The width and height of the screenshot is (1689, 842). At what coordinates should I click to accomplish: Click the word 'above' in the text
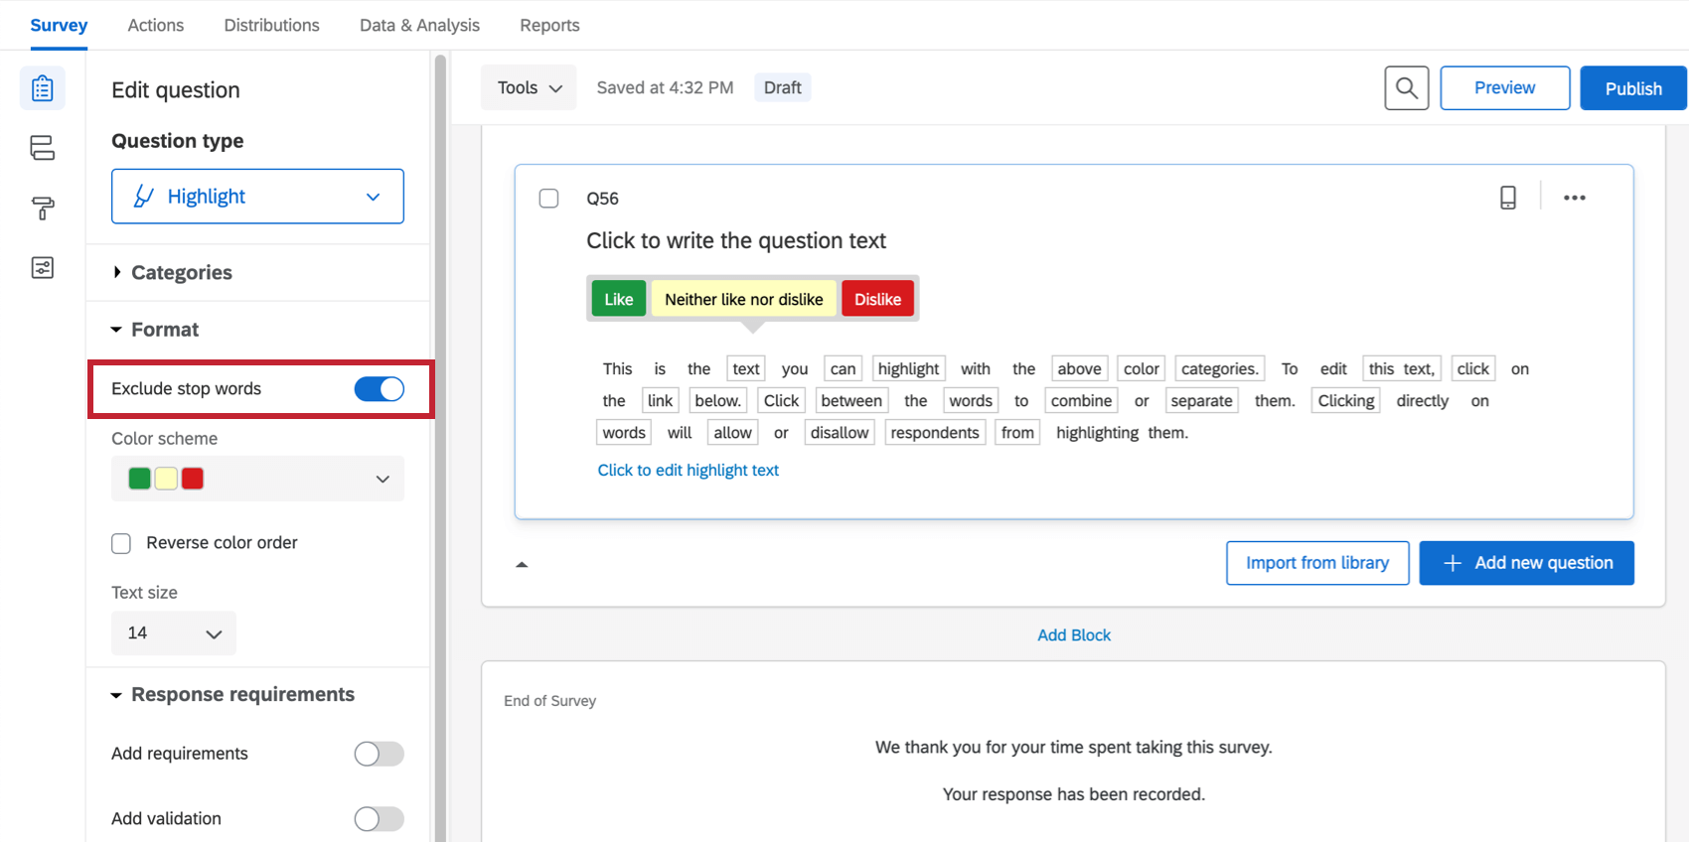1079,369
